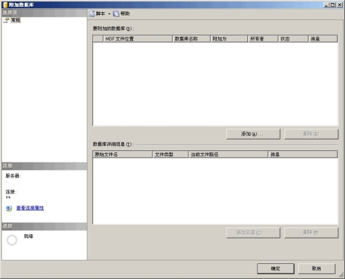Image resolution: width=345 pixels, height=279 pixels.
Task: Click the 添加(A)... button
Action: (x=253, y=134)
